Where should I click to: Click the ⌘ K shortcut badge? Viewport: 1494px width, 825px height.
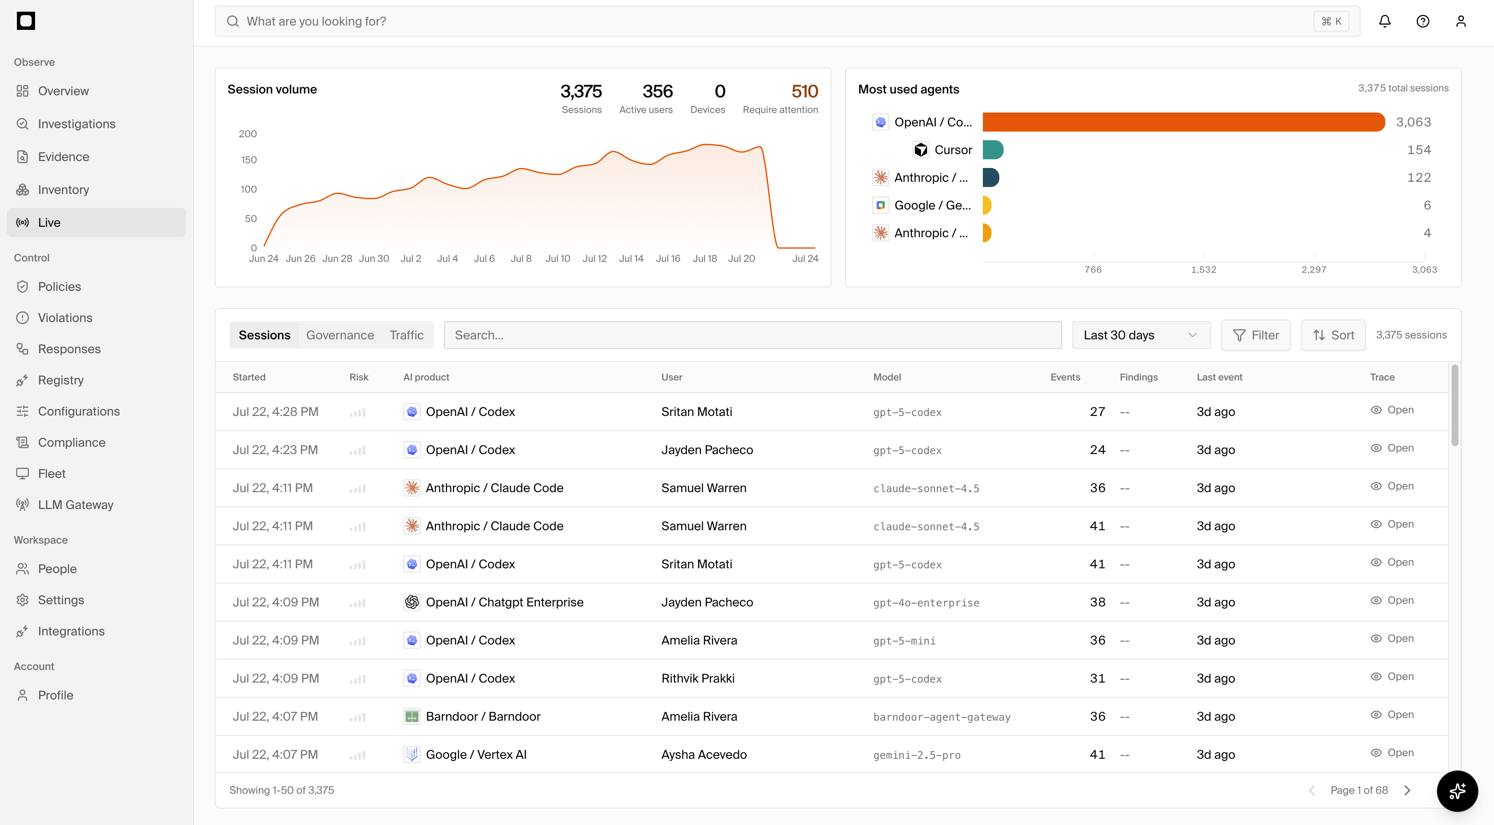tap(1330, 22)
